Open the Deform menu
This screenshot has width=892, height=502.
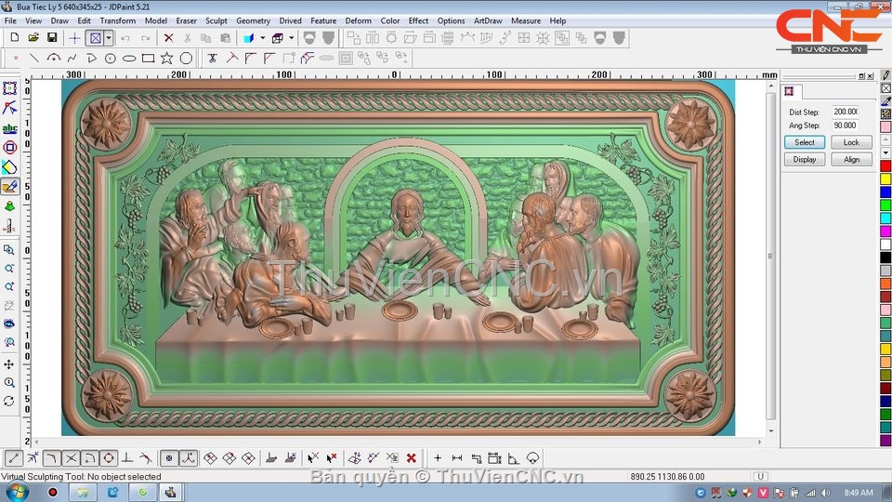(x=359, y=20)
